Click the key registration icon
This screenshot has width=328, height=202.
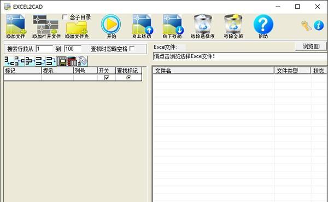pyautogui.click(x=307, y=26)
